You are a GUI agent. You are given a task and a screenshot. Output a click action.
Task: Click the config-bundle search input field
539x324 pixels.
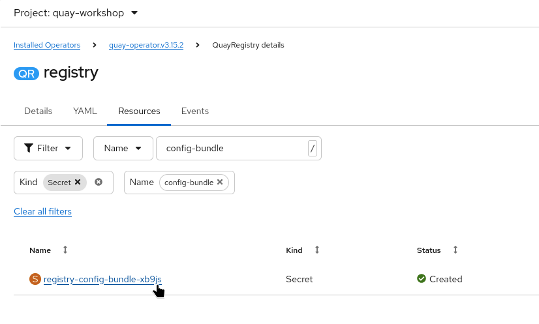click(x=232, y=148)
